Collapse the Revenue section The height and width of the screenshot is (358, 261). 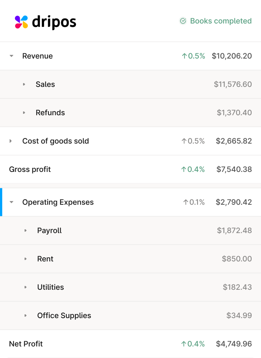[x=11, y=56]
